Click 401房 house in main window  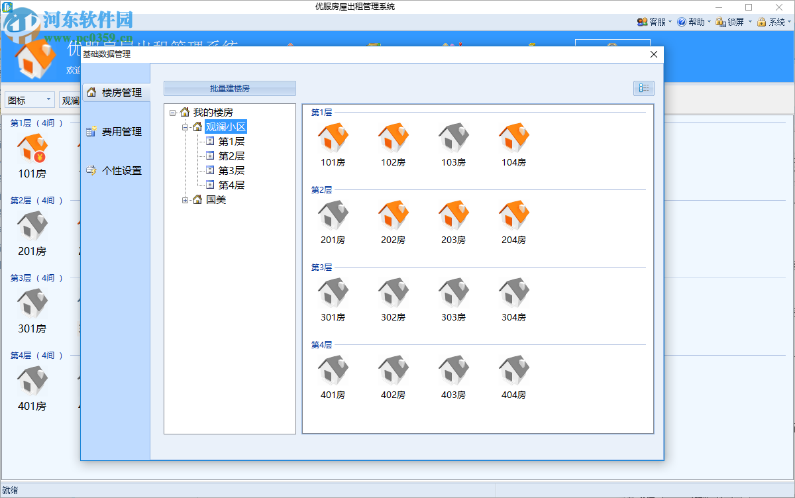click(x=32, y=381)
